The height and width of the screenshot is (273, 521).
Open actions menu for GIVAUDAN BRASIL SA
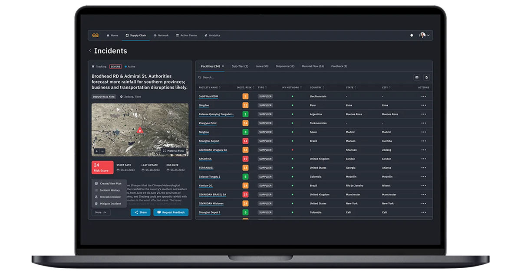424,195
